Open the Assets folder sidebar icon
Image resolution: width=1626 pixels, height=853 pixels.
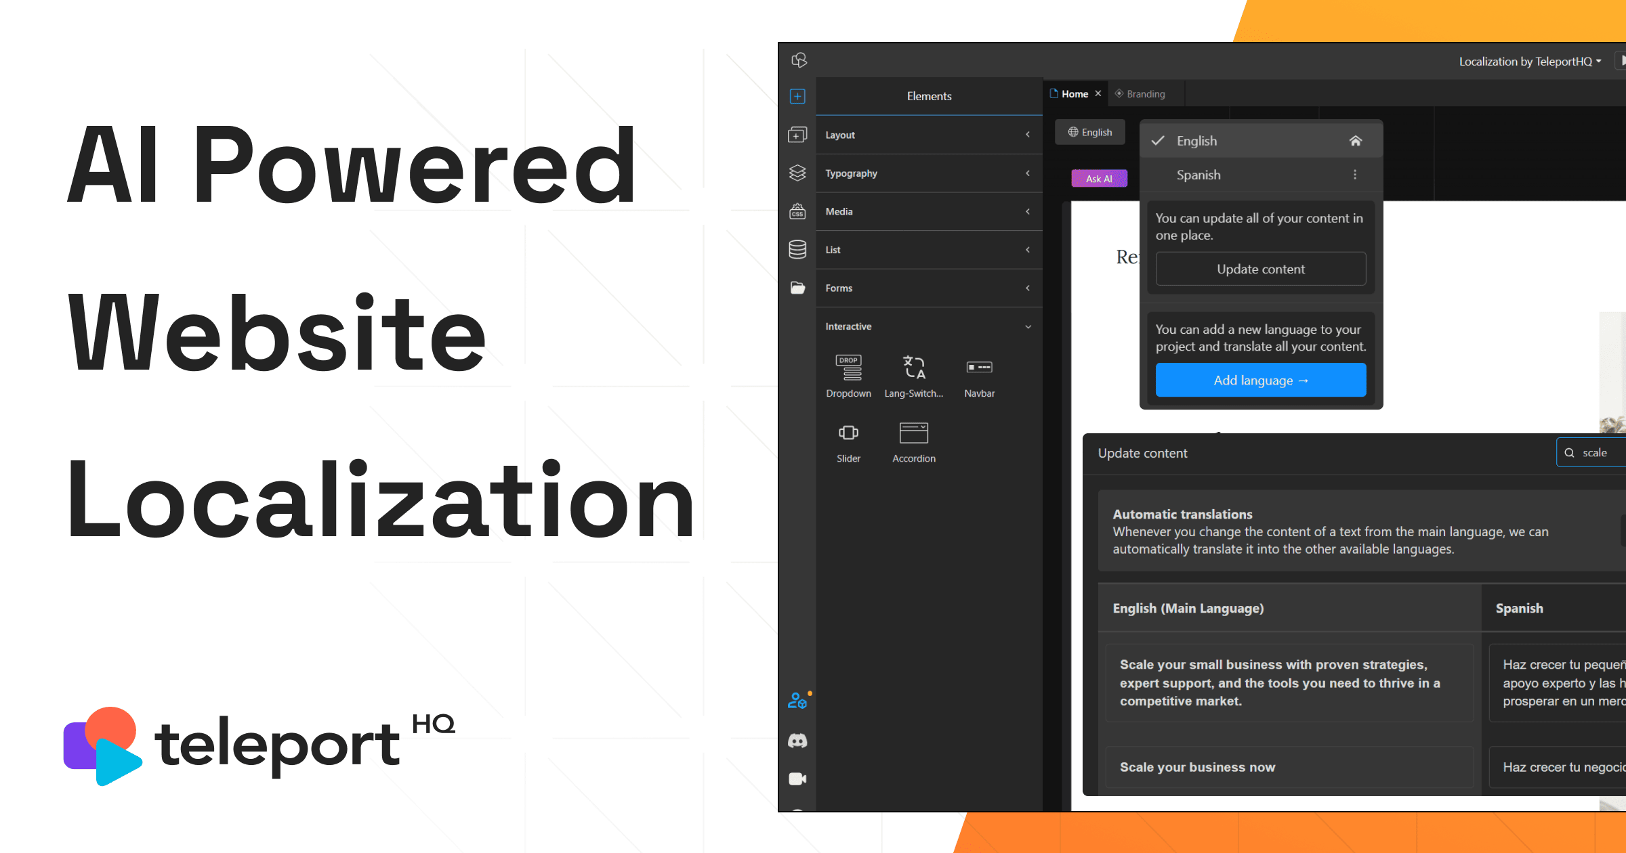click(x=797, y=288)
